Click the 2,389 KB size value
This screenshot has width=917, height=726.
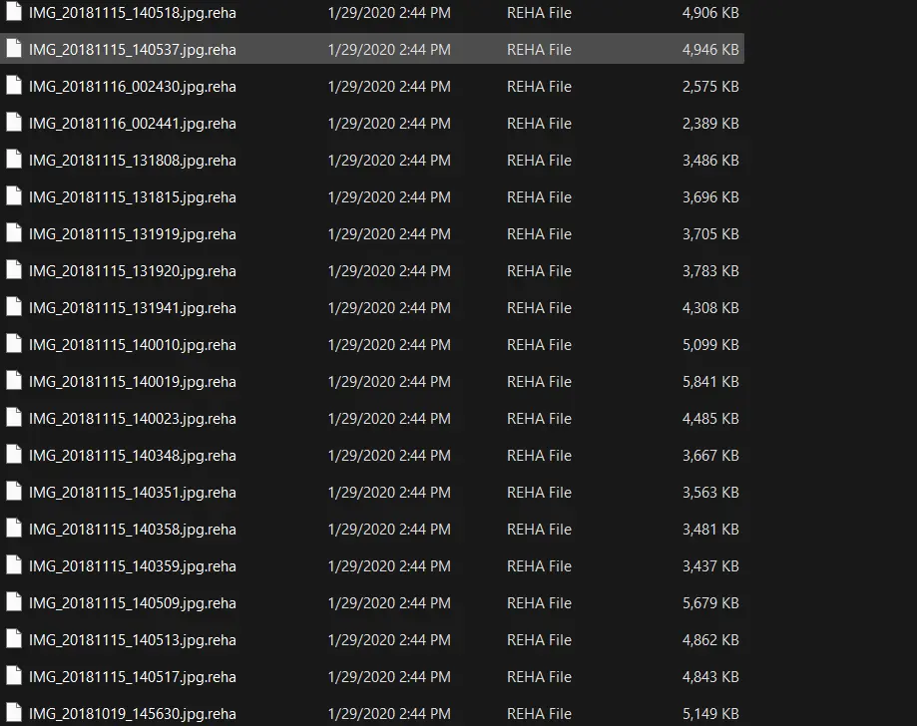pyautogui.click(x=710, y=124)
